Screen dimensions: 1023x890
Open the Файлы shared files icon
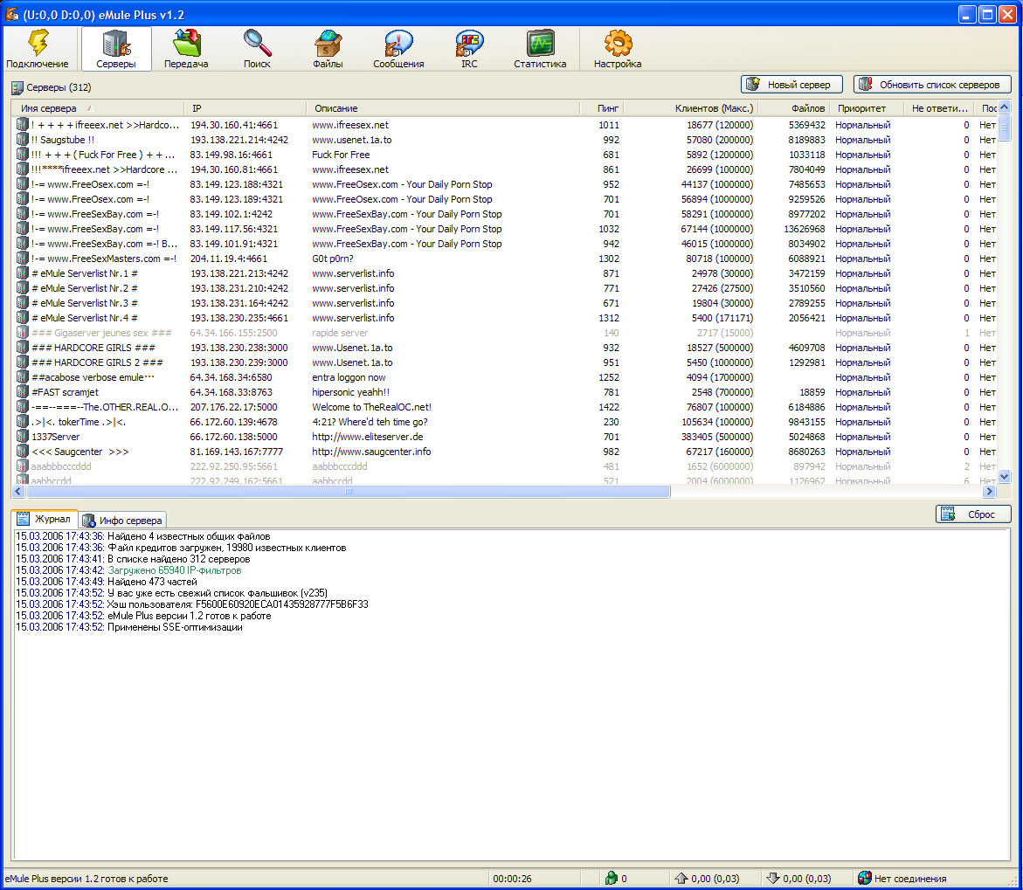click(x=328, y=43)
